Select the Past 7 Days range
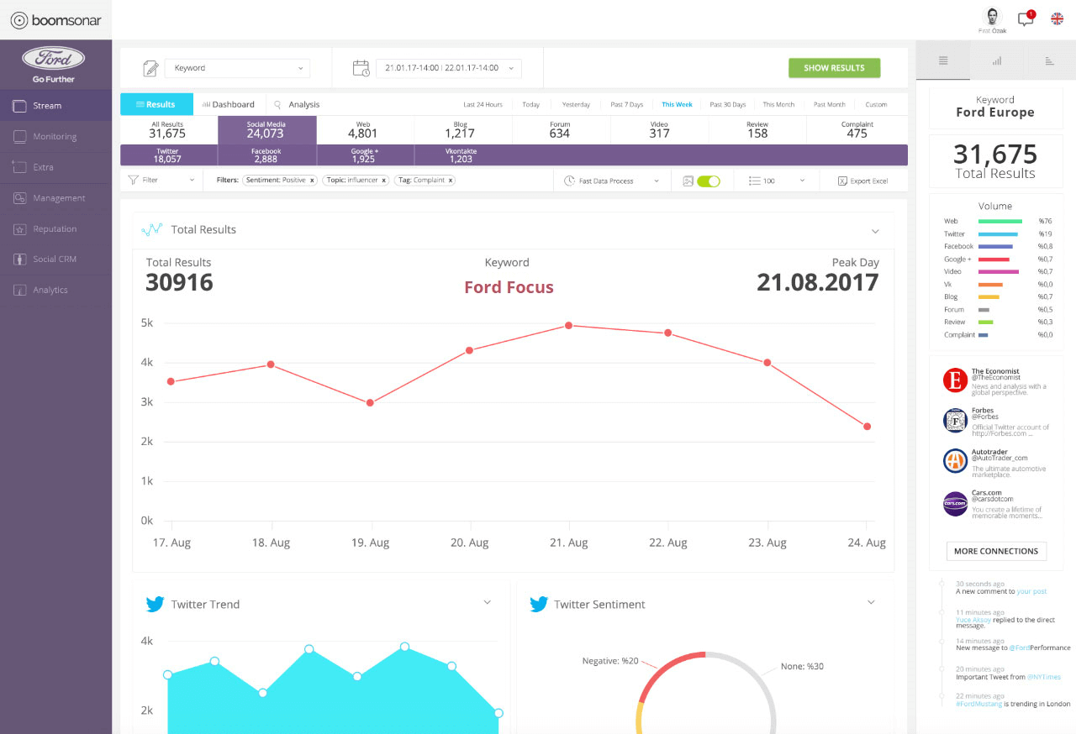This screenshot has width=1076, height=734. tap(626, 105)
